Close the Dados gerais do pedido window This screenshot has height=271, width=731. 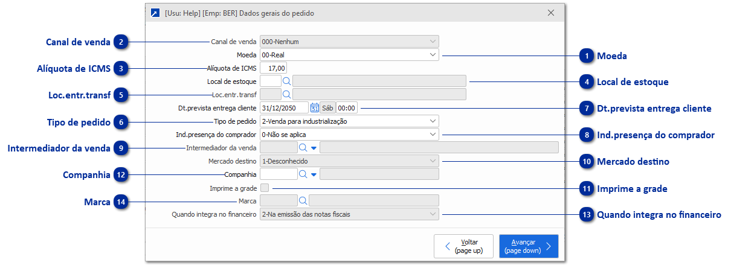tap(551, 13)
